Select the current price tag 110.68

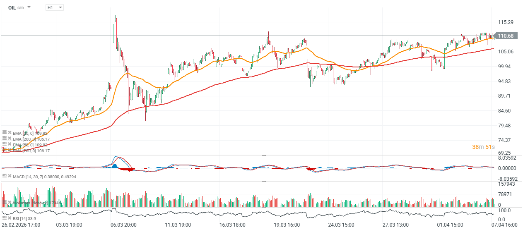click(x=506, y=36)
